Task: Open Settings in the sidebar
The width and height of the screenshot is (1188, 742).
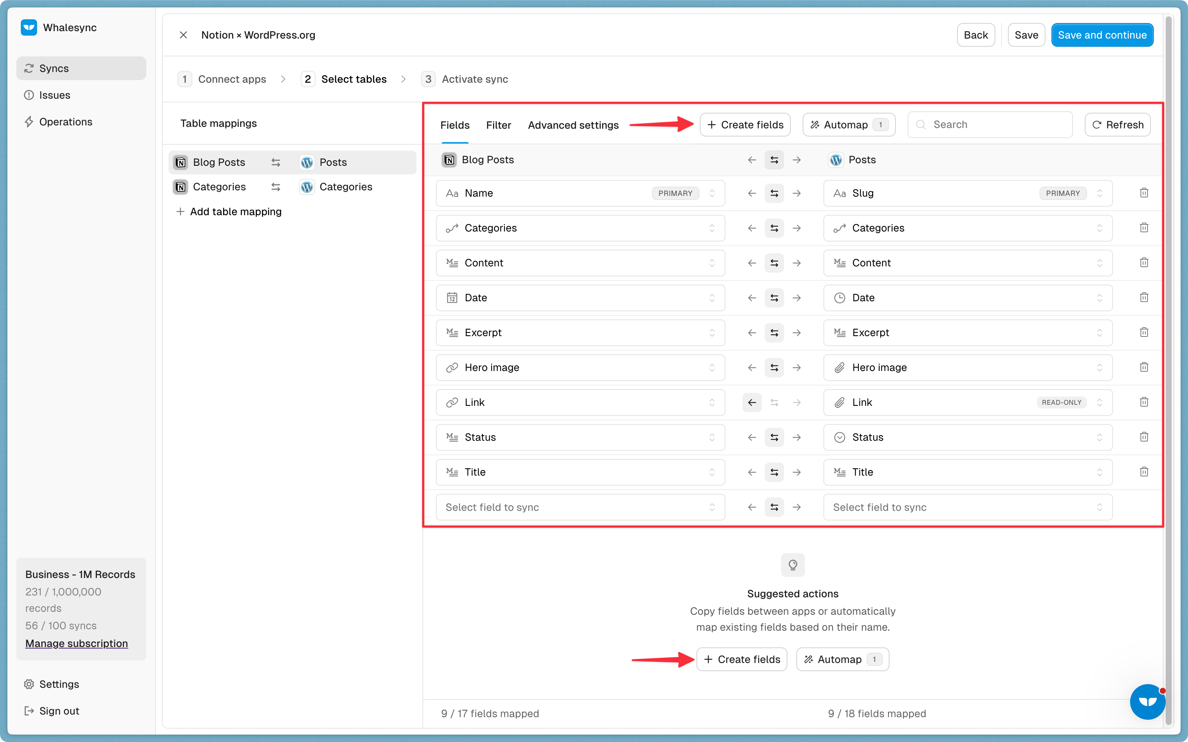Action: point(81,684)
